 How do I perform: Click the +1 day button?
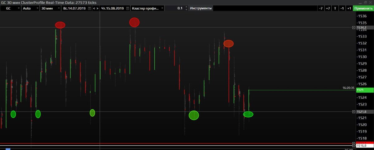[349, 8]
